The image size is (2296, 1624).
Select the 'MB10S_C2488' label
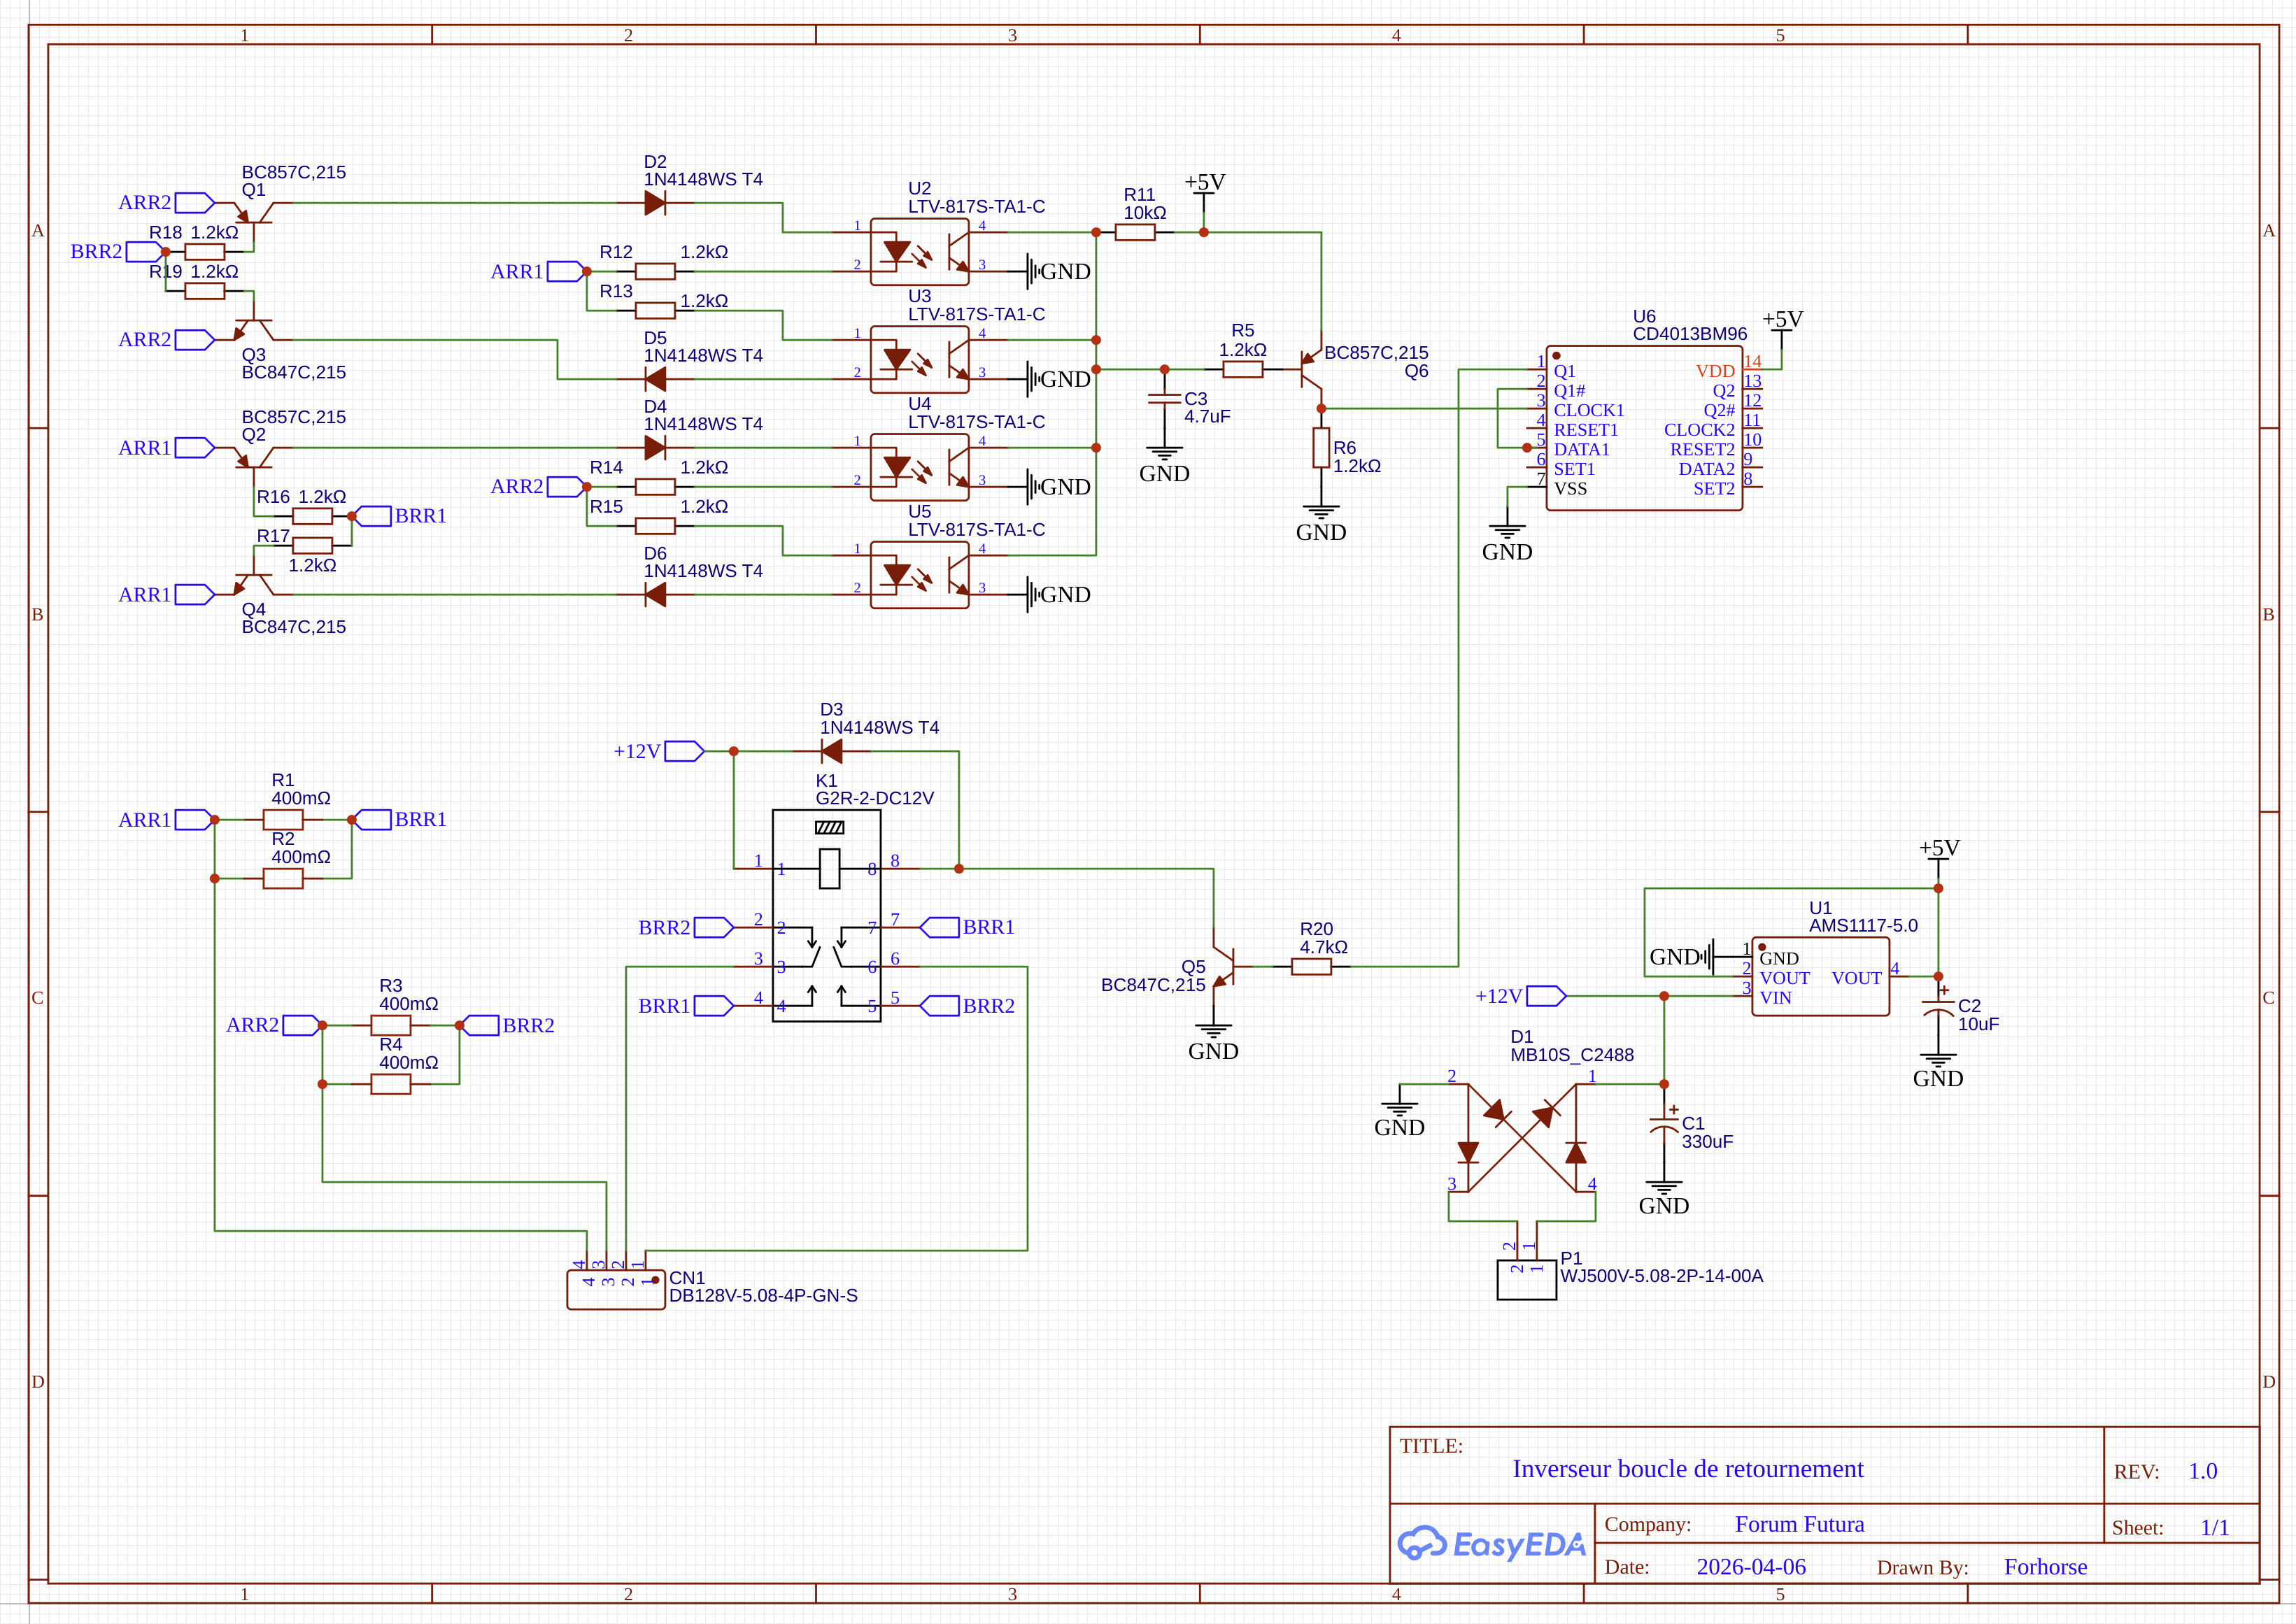tap(1572, 1055)
